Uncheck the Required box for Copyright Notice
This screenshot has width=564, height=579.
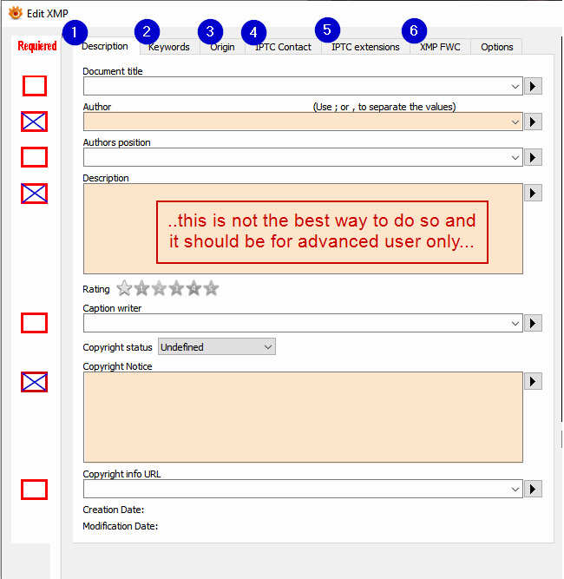coord(35,382)
